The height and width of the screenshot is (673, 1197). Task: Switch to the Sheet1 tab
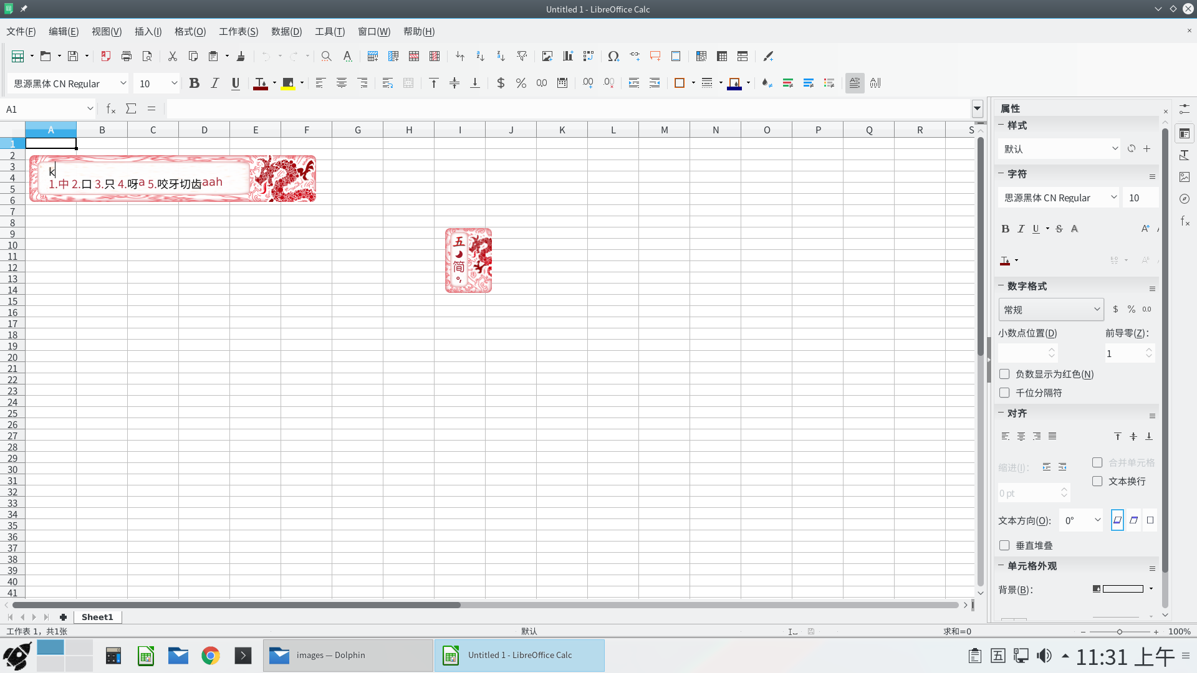coord(97,617)
